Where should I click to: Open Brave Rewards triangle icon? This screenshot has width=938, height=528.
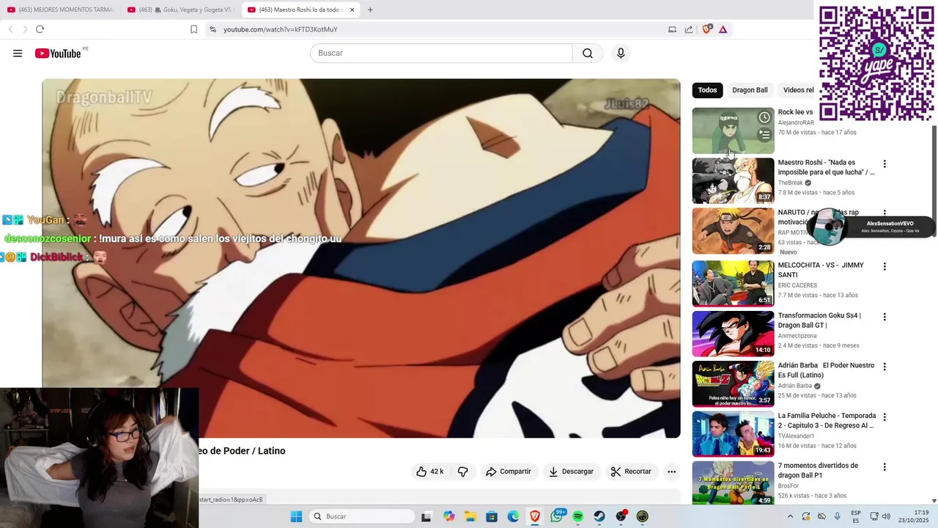pyautogui.click(x=723, y=29)
